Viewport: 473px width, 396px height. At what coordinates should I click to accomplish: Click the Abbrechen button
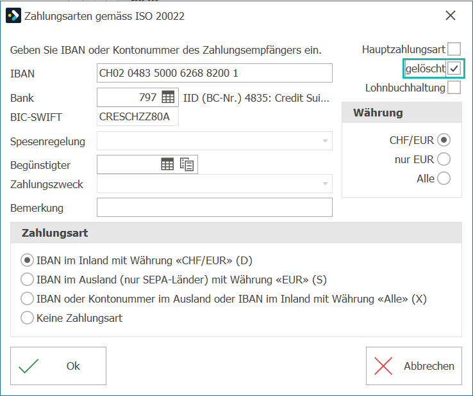point(414,366)
